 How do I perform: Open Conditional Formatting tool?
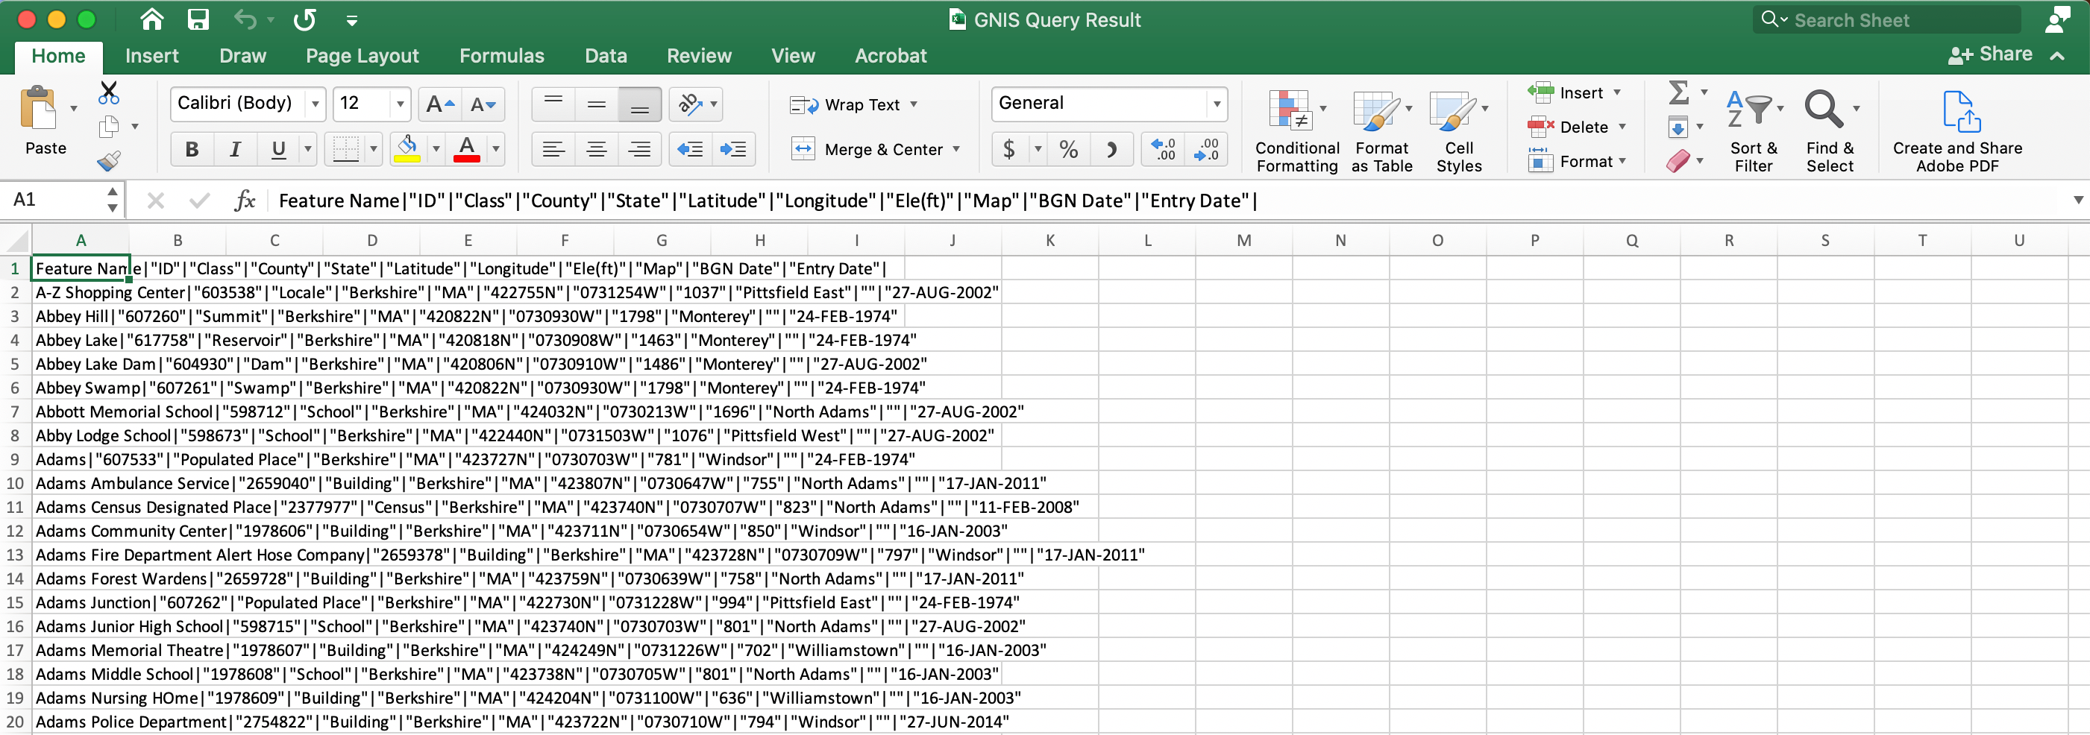coord(1296,131)
